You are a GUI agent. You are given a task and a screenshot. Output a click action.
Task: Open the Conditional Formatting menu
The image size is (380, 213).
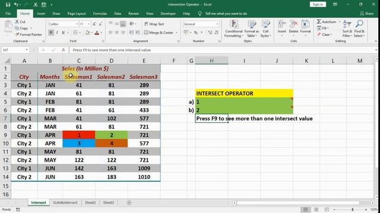[x=233, y=28]
